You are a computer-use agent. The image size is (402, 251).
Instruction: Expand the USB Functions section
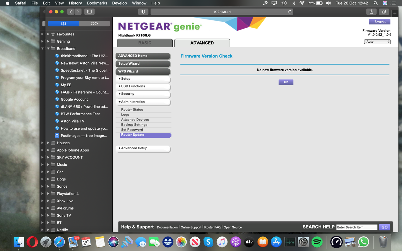point(143,86)
